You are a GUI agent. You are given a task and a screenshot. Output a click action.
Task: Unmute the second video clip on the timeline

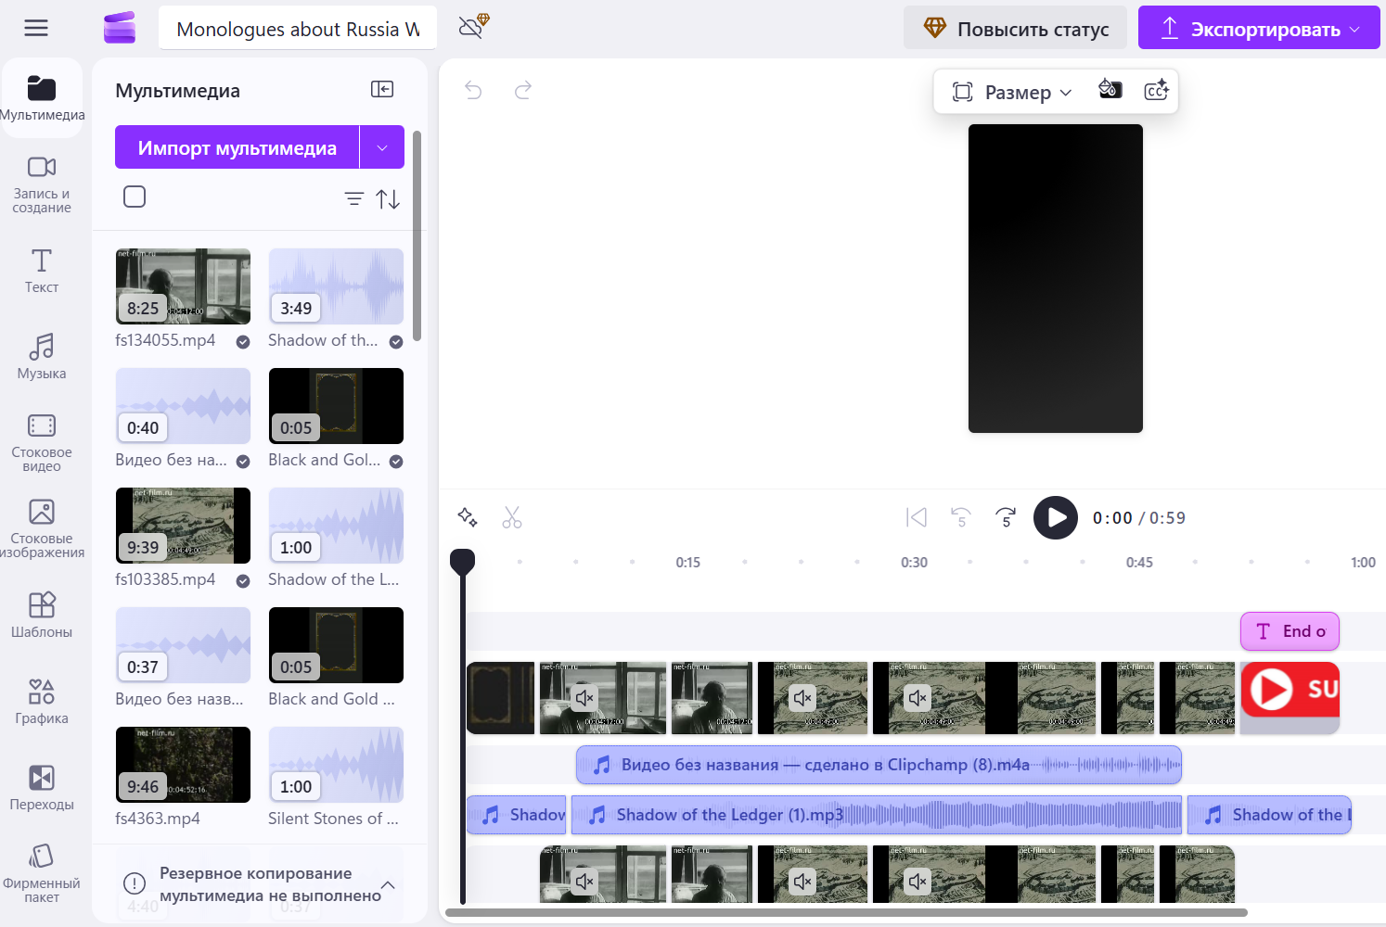584,698
